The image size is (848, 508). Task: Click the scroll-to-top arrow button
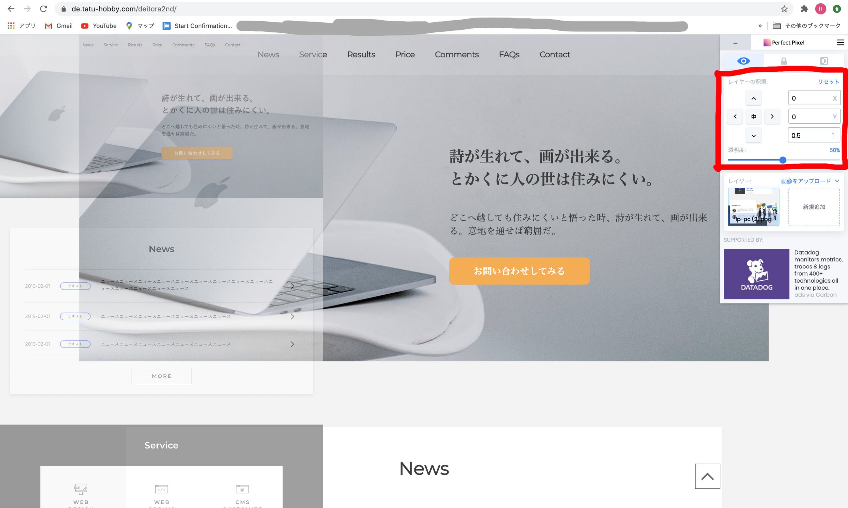click(707, 476)
